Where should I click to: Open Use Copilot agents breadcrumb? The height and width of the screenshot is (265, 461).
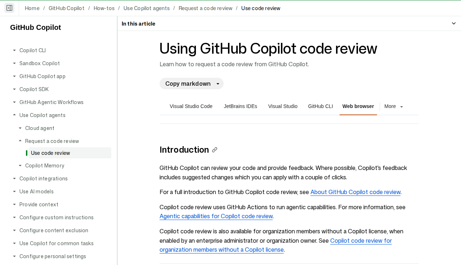pyautogui.click(x=147, y=8)
